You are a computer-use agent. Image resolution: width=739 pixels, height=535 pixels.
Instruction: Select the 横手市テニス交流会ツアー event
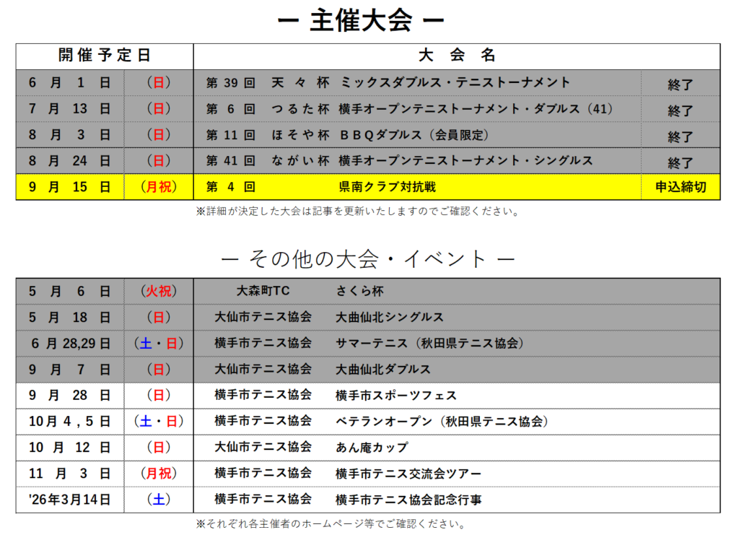pos(408,473)
